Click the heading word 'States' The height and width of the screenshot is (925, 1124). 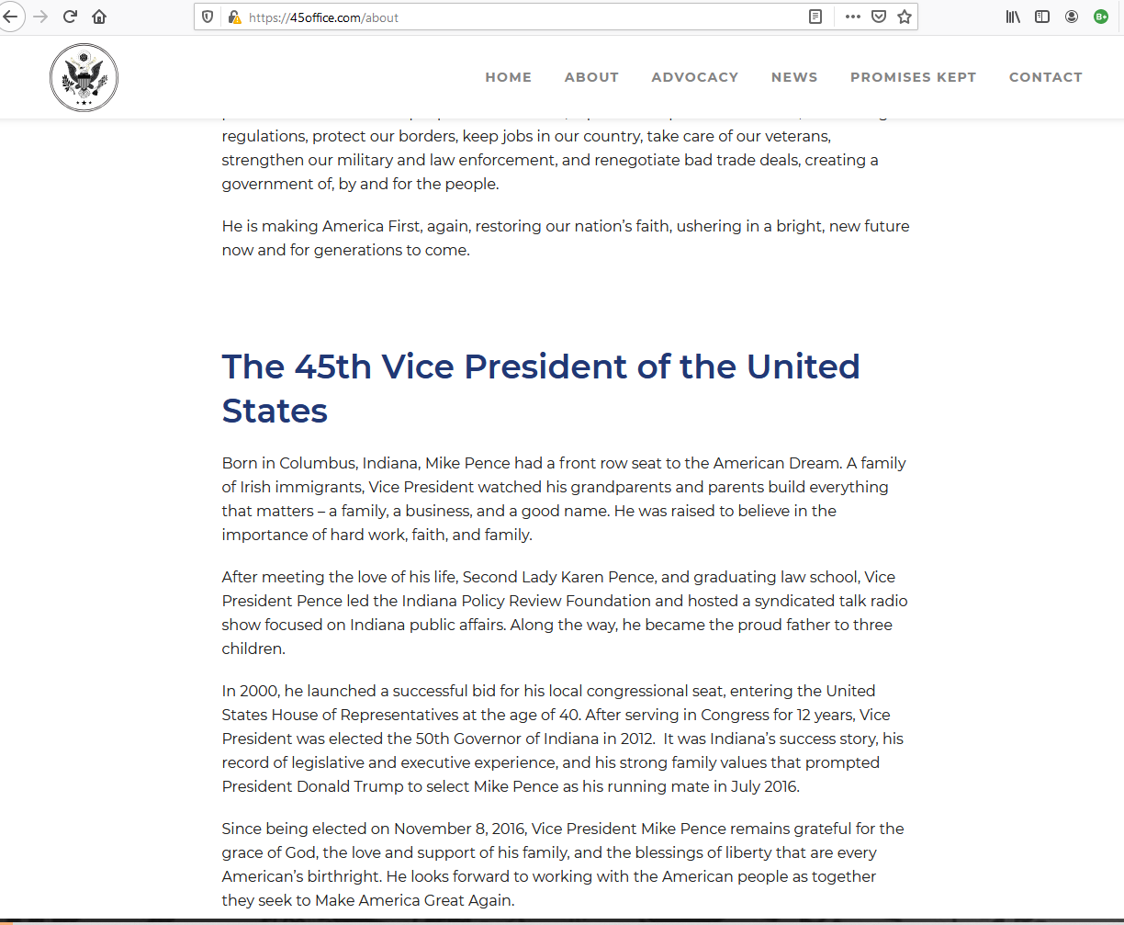coord(275,411)
